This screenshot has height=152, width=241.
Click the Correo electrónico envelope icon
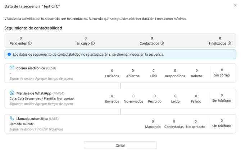tap(12, 68)
